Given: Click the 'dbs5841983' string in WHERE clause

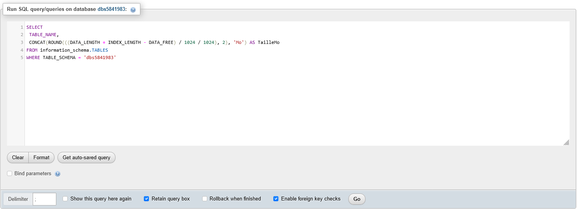Looking at the screenshot, I should (100, 57).
